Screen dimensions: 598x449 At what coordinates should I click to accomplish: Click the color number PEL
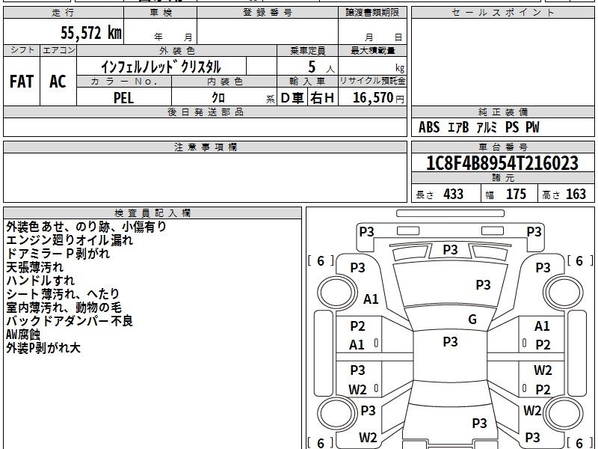coord(123,98)
